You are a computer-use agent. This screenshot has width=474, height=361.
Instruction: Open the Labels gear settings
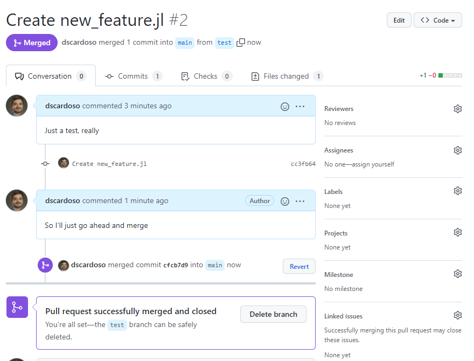(x=457, y=191)
